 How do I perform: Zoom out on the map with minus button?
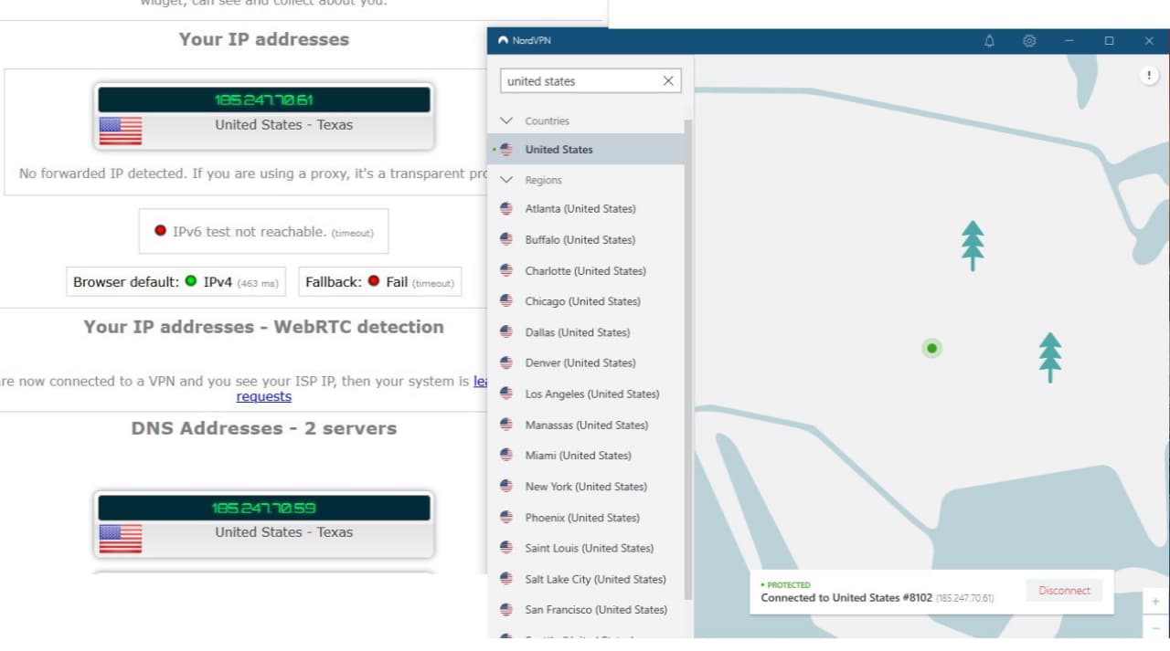[1155, 629]
